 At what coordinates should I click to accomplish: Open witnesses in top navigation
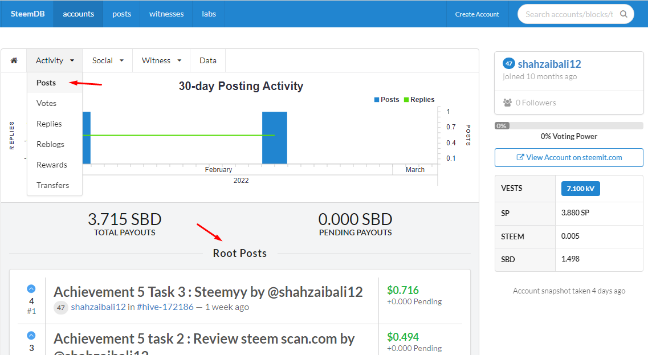(166, 14)
